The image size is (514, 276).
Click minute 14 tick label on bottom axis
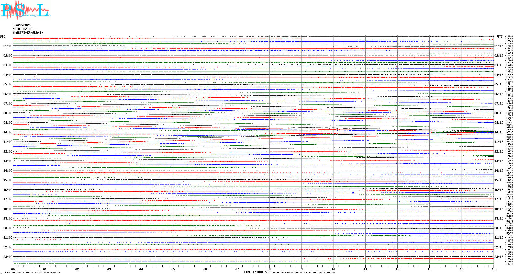pyautogui.click(x=462, y=269)
